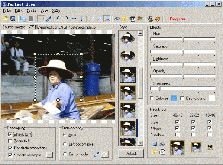The image size is (223, 165).
Task: Preview result icon with eye icon
Action: (x=162, y=145)
